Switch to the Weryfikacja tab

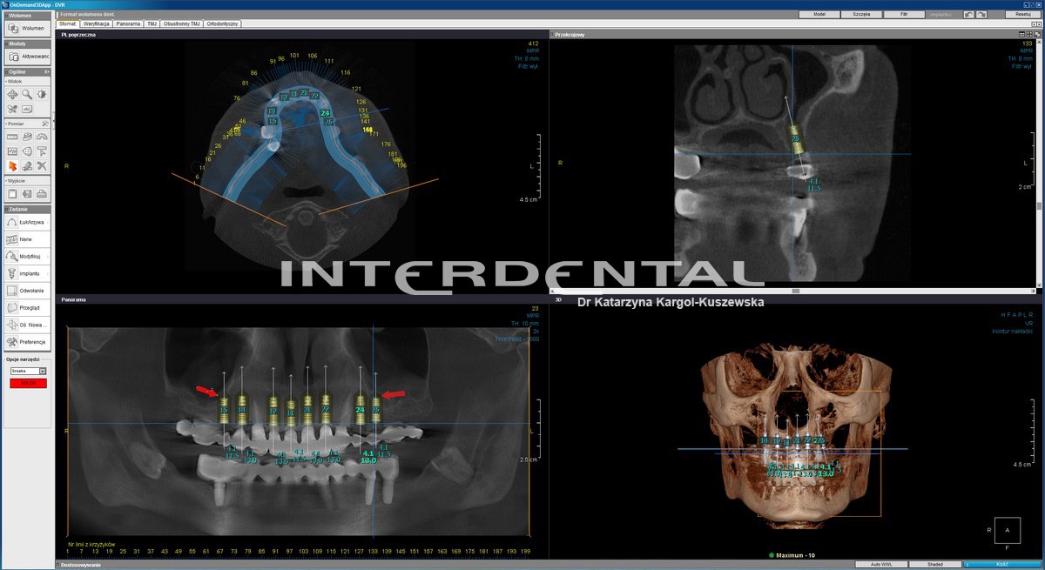point(97,24)
